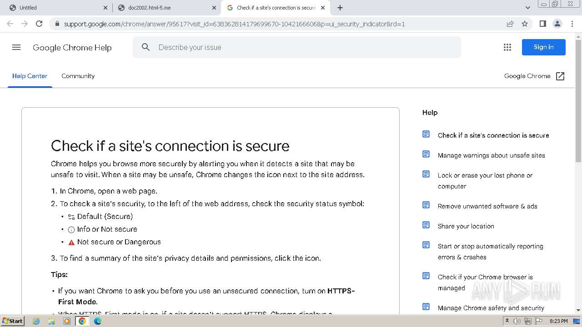
Task: Click the Info or Not secure icon
Action: tap(71, 230)
